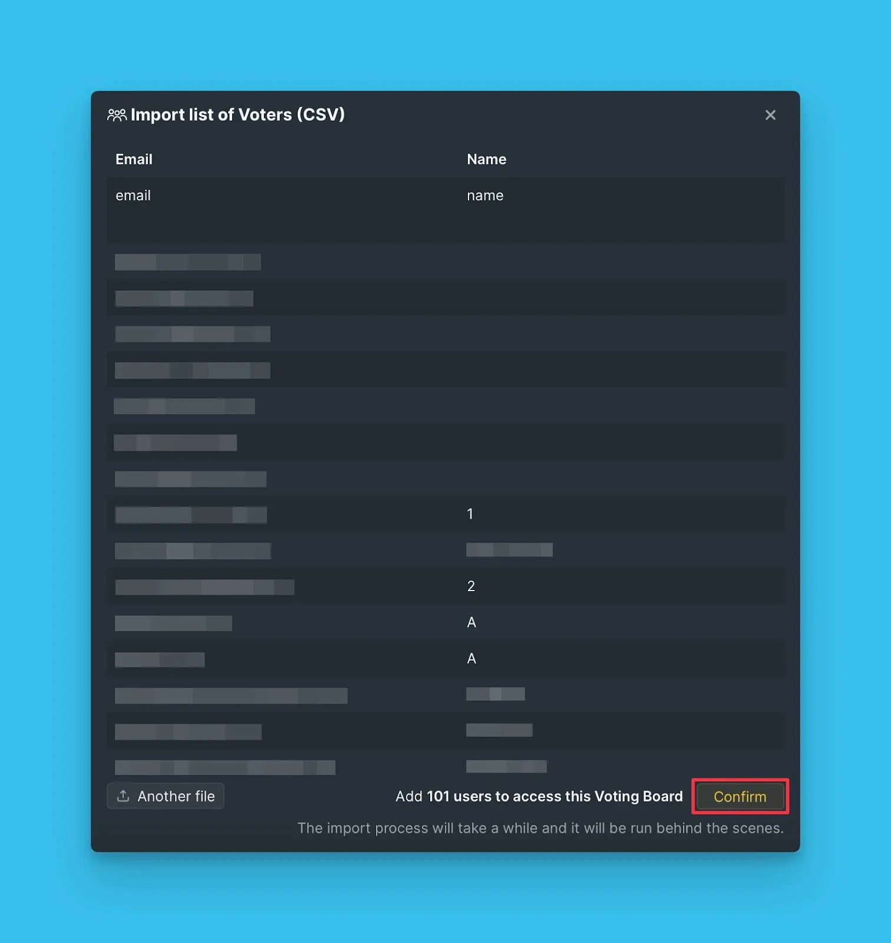This screenshot has height=943, width=891.
Task: Select the blurred email in row named '2'
Action: [204, 587]
